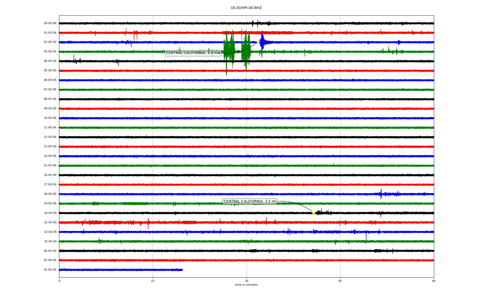Click the yellow star on the 20:00:06 trace

(314, 213)
